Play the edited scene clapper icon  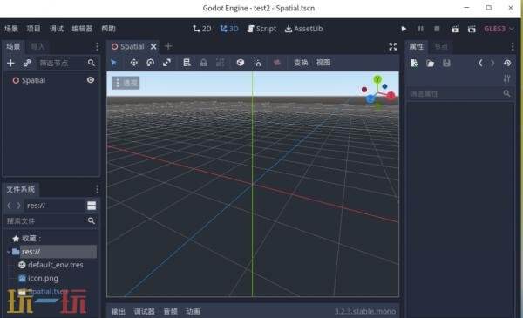pos(455,29)
